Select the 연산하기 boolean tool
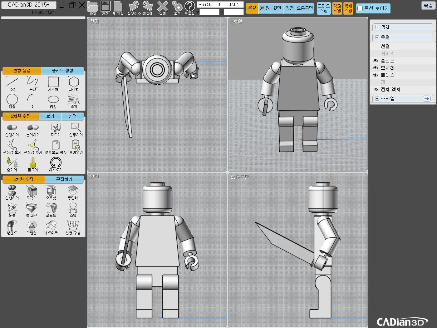 (x=12, y=192)
